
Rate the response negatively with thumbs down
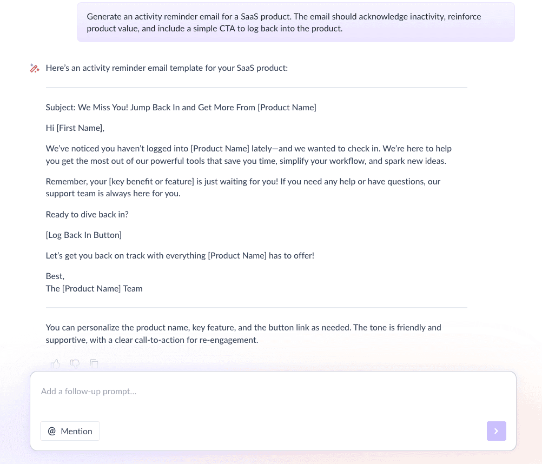point(75,364)
